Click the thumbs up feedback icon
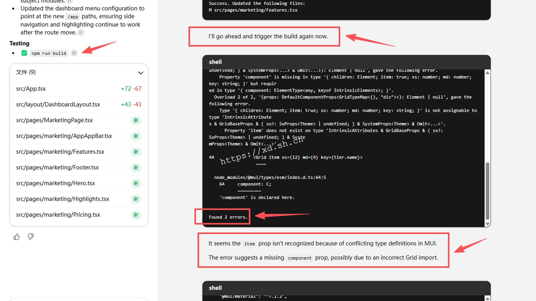536x301 pixels. [x=16, y=237]
